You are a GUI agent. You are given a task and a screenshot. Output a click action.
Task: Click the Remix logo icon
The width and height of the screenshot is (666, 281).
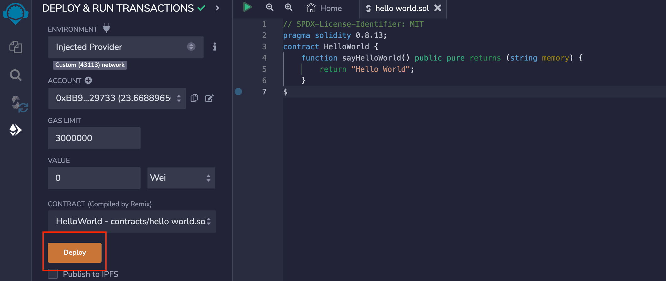[15, 13]
